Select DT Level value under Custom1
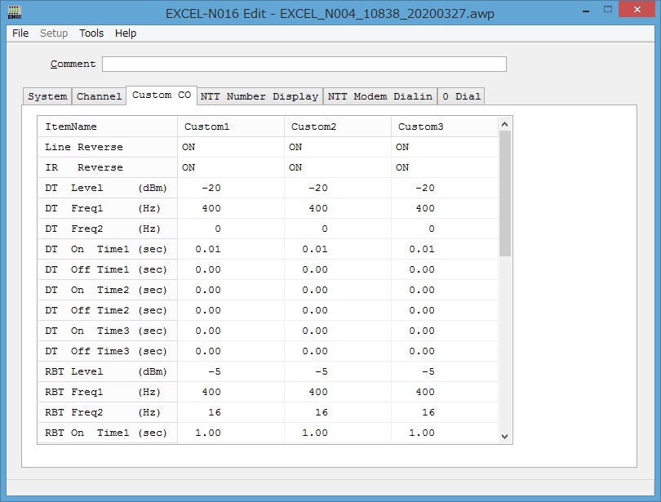This screenshot has height=502, width=661. pyautogui.click(x=211, y=188)
